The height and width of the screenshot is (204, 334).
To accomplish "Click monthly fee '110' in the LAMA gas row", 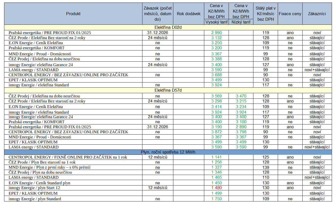I will (266, 177).
